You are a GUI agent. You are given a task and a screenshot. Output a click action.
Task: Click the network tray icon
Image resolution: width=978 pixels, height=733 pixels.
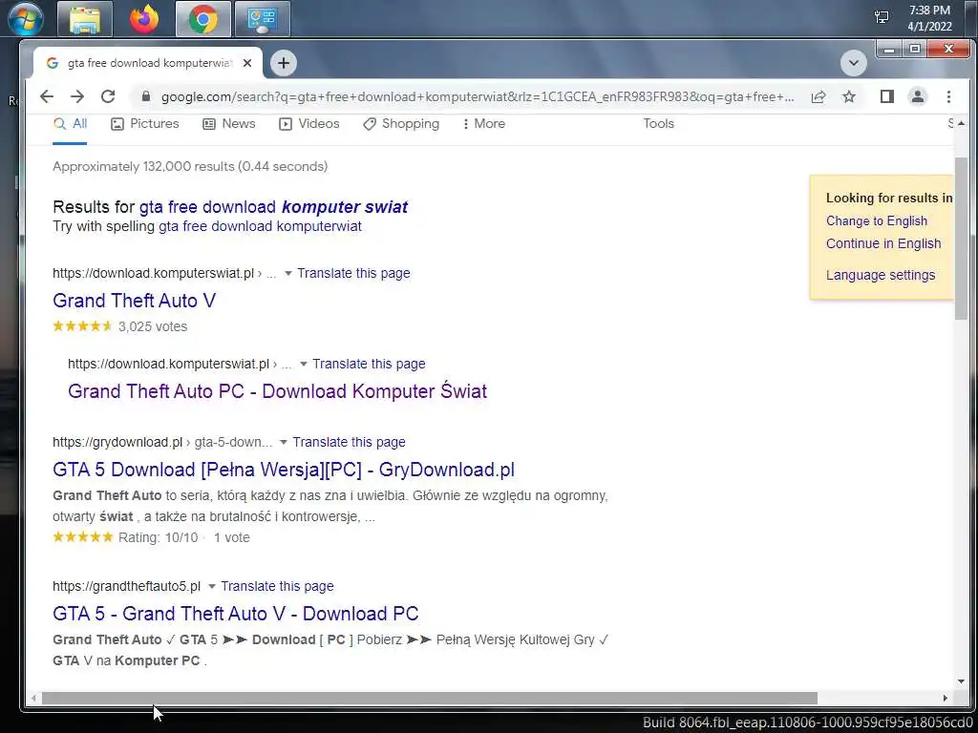[882, 17]
